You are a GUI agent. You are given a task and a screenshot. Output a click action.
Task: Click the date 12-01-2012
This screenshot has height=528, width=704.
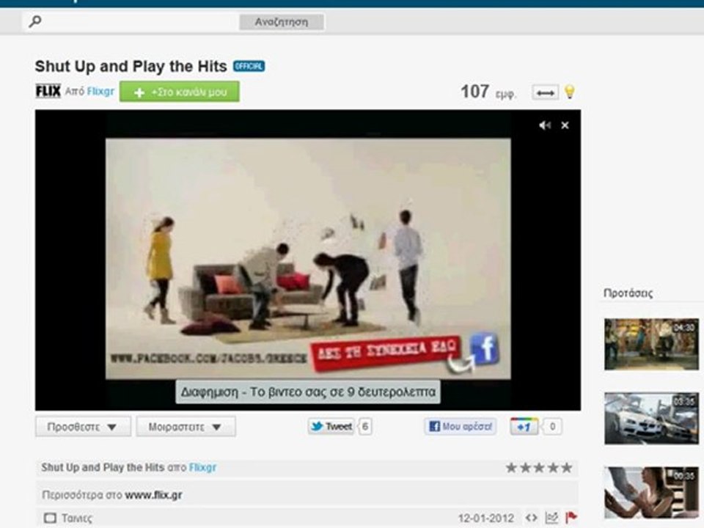[x=485, y=518]
